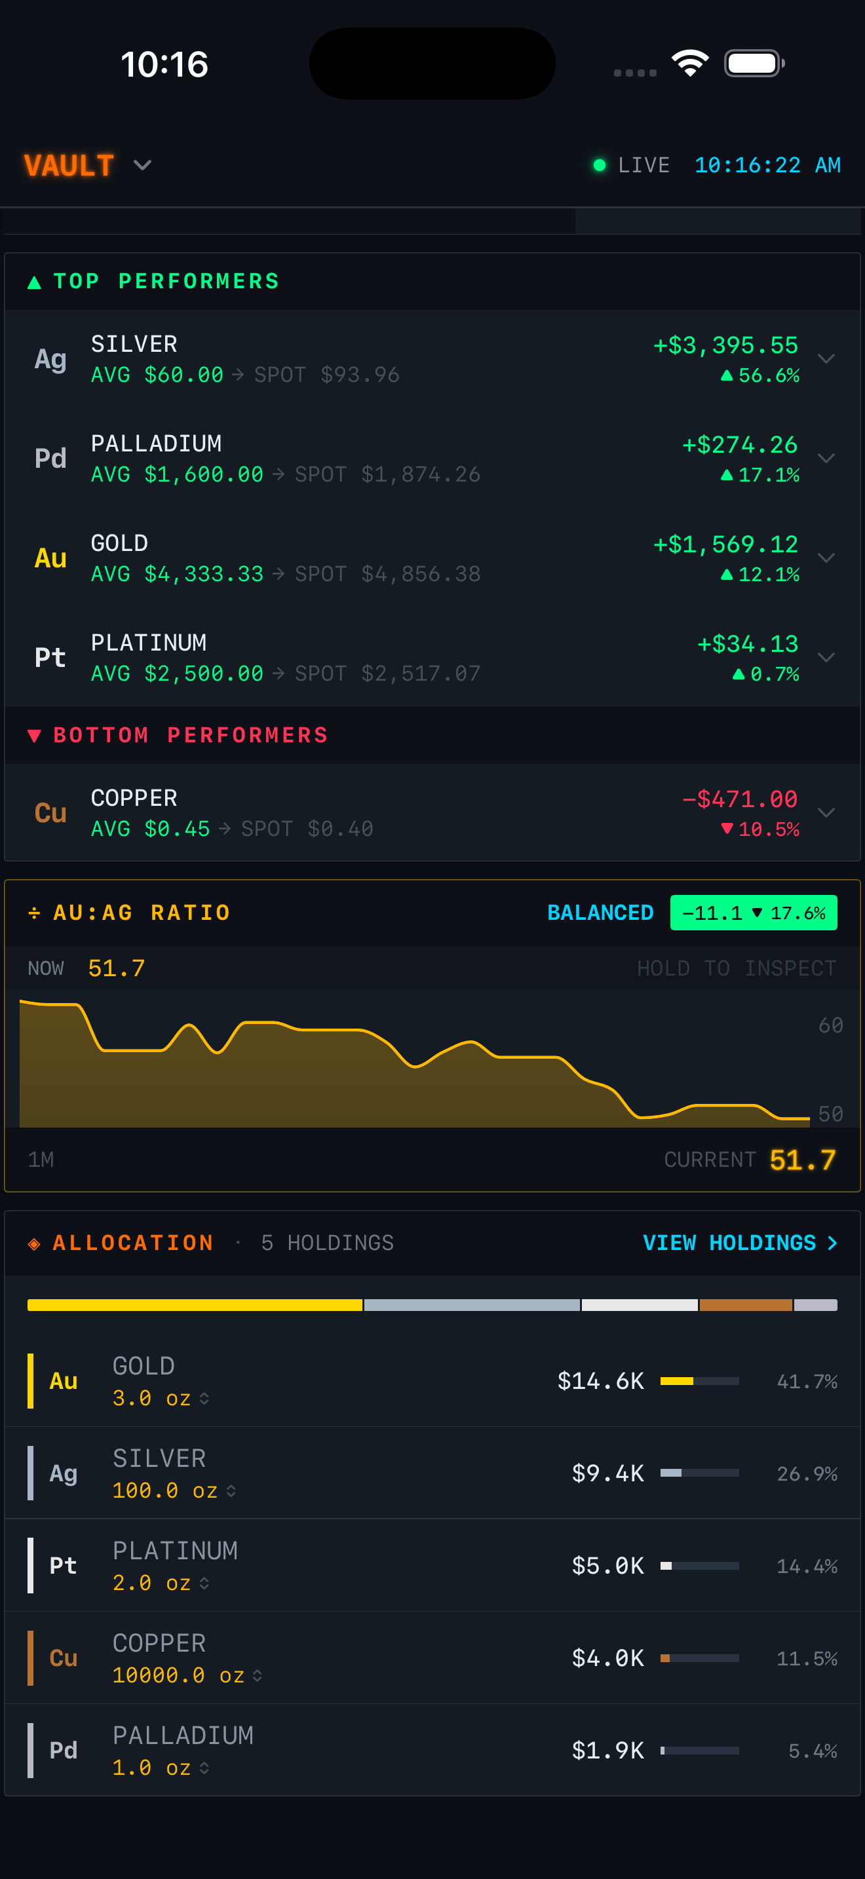865x1879 pixels.
Task: Tap the yellow gold segment of allocation bar
Action: pos(195,1305)
